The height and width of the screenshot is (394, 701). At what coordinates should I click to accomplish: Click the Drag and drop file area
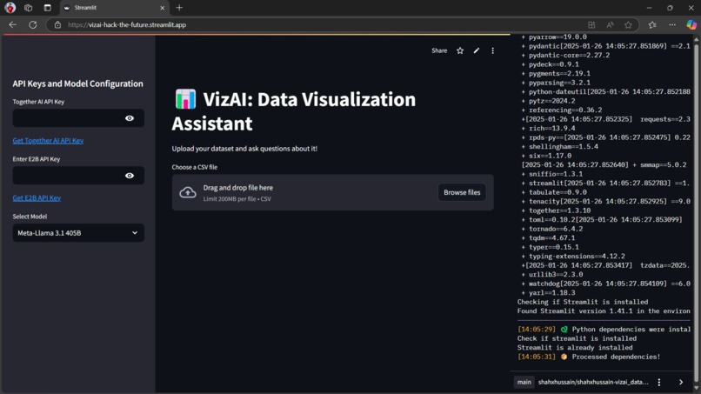click(x=332, y=192)
